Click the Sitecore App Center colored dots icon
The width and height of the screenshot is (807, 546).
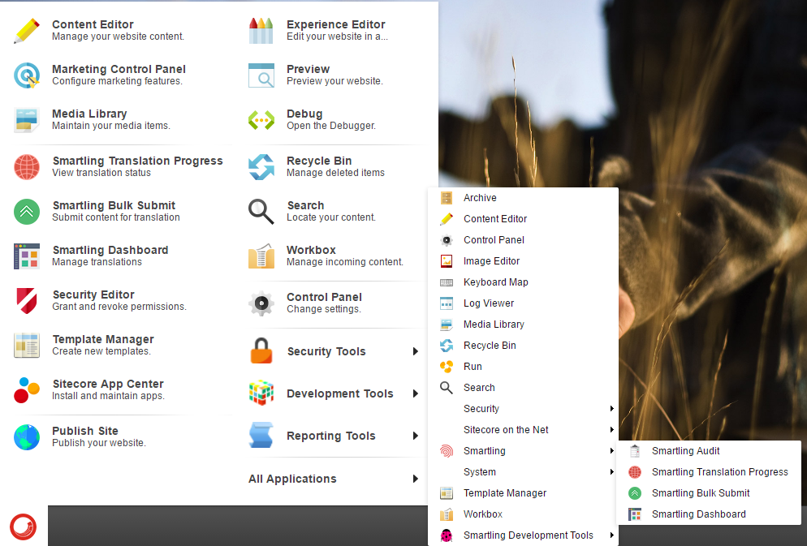tap(27, 389)
